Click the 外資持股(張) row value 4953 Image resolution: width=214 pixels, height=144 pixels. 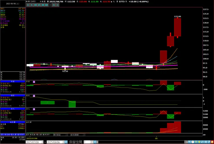pyautogui.click(x=13, y=86)
